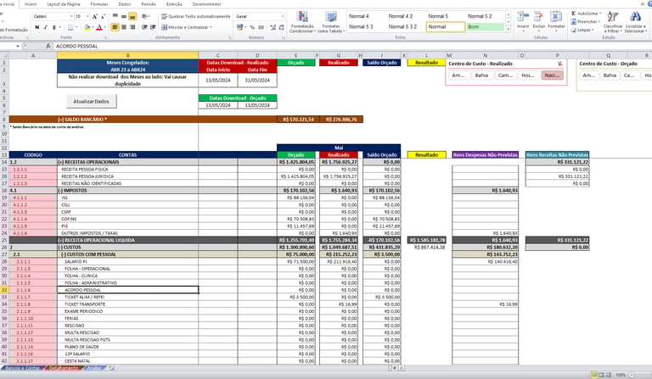Apply thousands separator style (000)

pyautogui.click(x=261, y=27)
